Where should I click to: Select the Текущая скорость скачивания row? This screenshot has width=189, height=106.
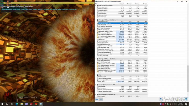(122, 90)
